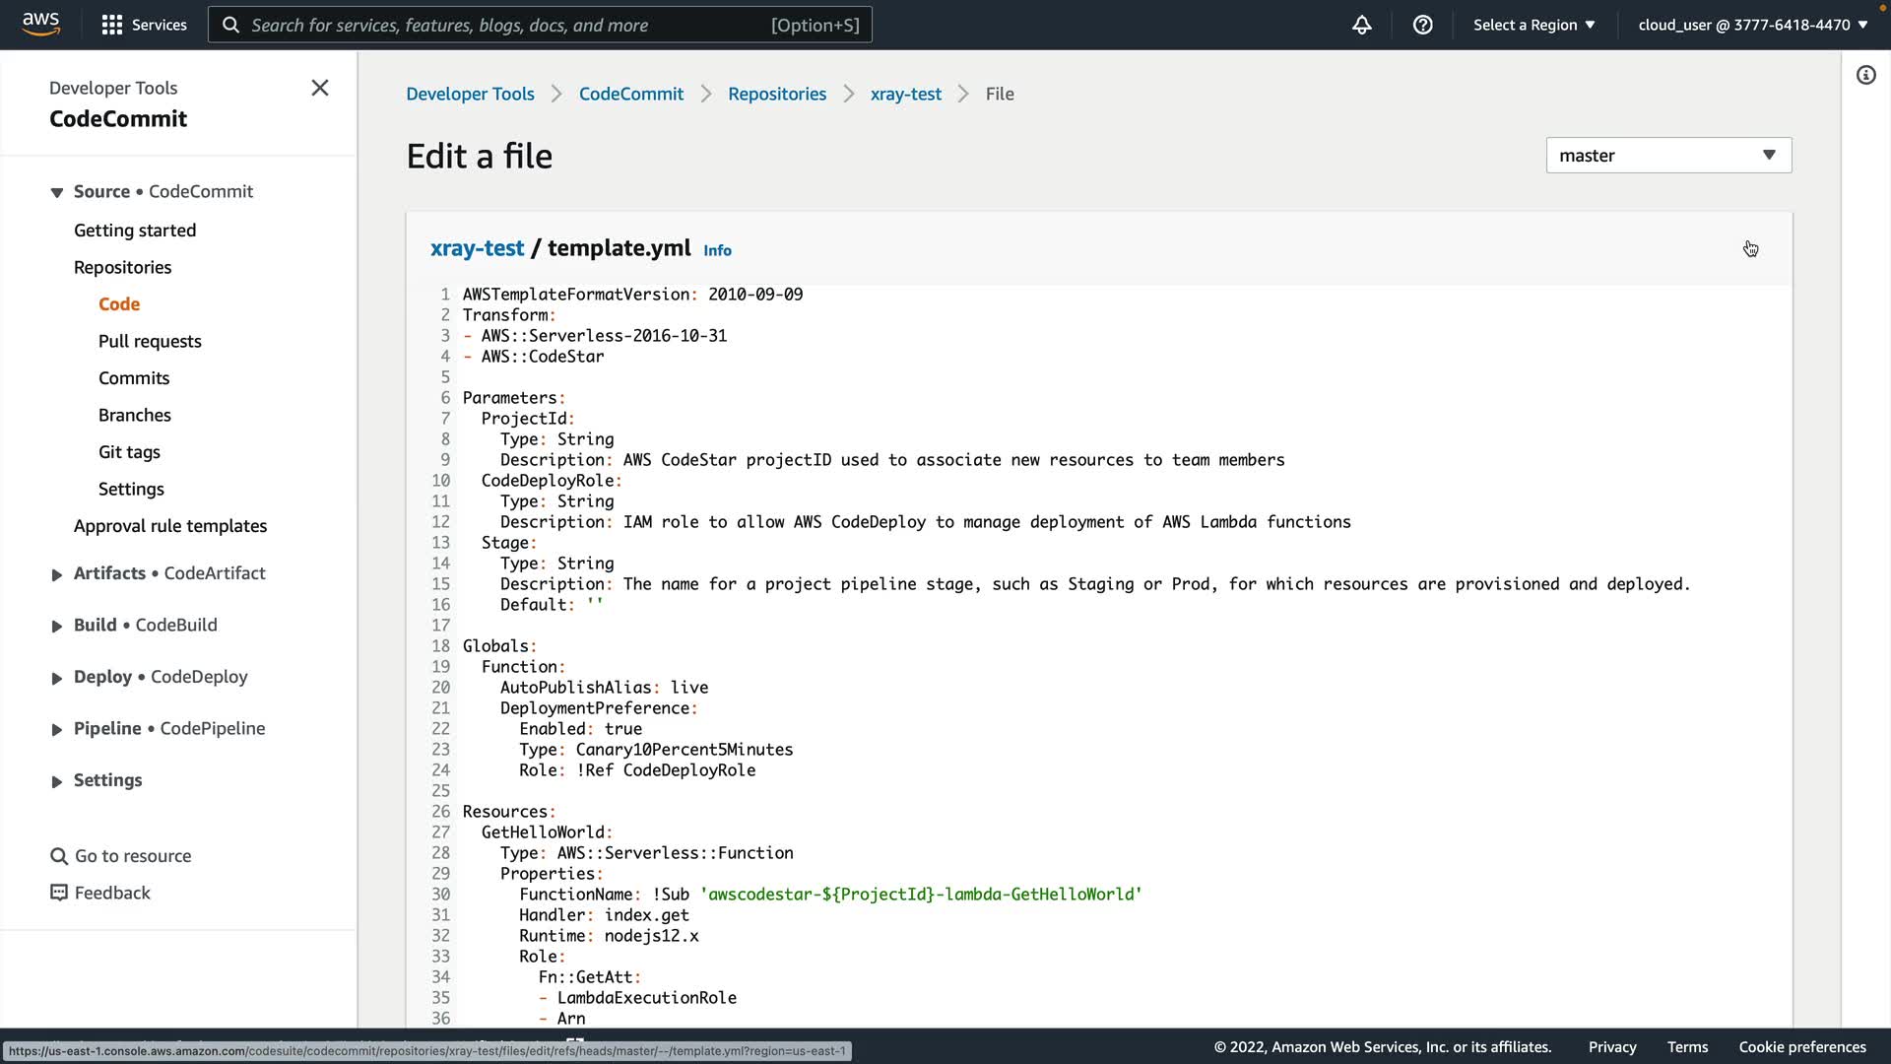The height and width of the screenshot is (1064, 1891).
Task: Click the Go to resource search icon
Action: [x=59, y=856]
